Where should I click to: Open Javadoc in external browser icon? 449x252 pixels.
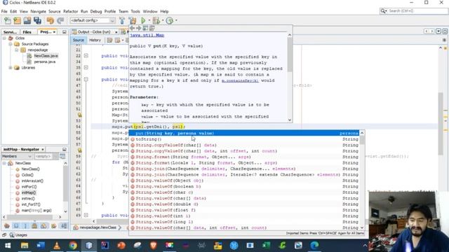tap(145, 28)
